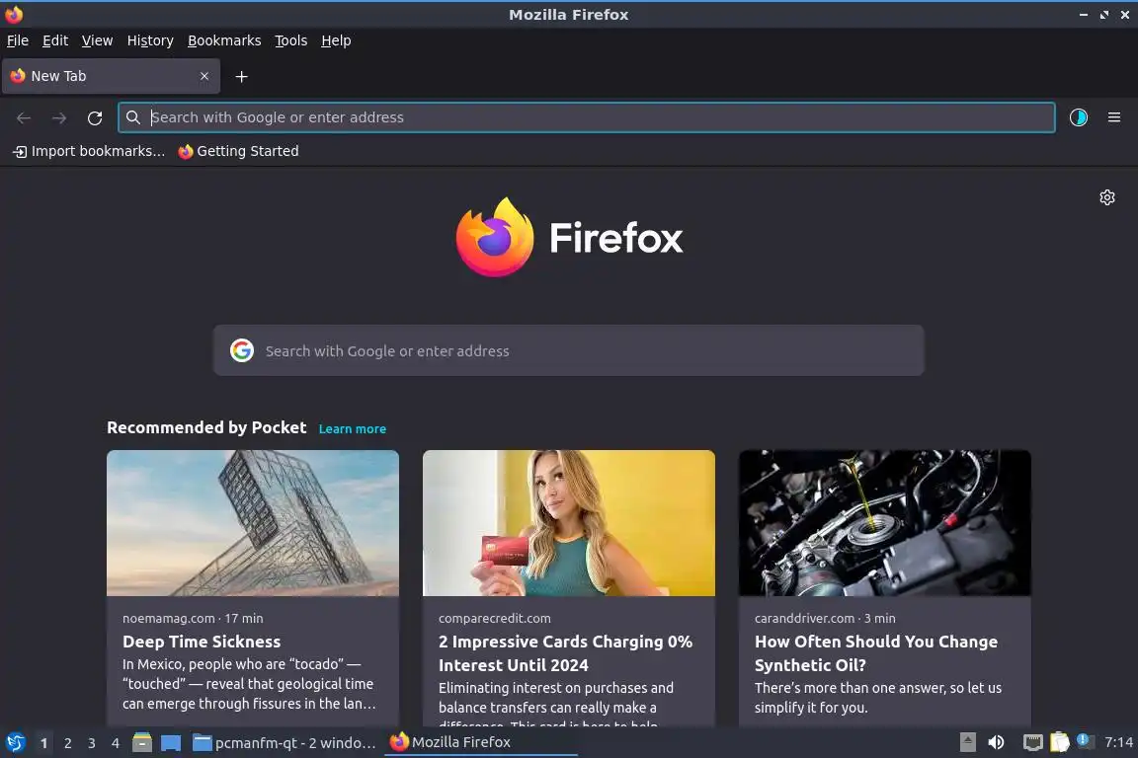Open the engine oil article image

click(885, 523)
